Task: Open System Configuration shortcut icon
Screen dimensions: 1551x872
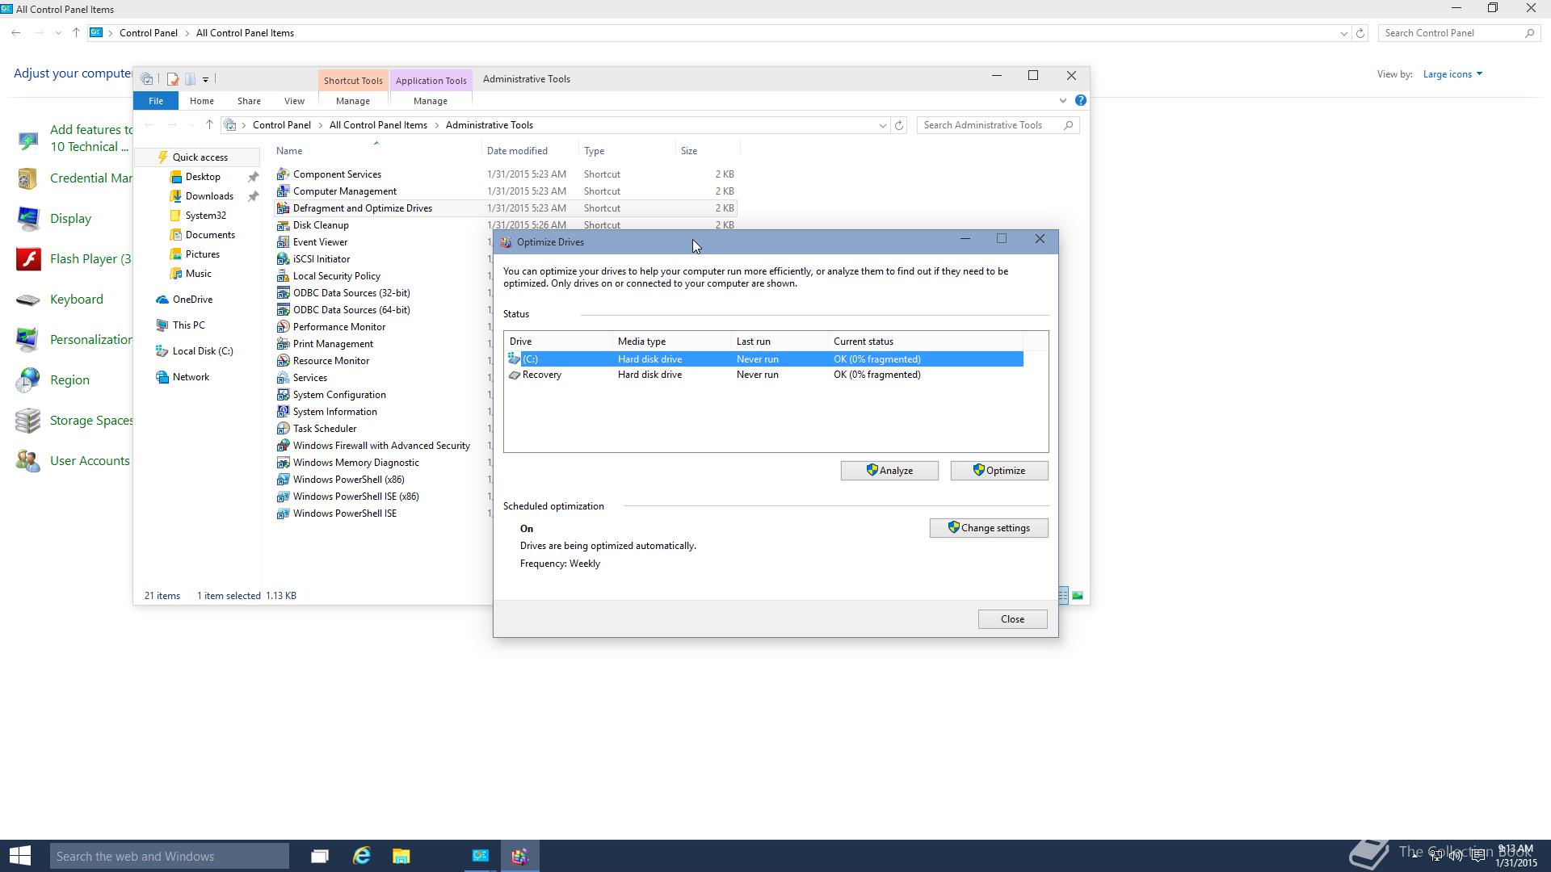Action: pyautogui.click(x=283, y=395)
